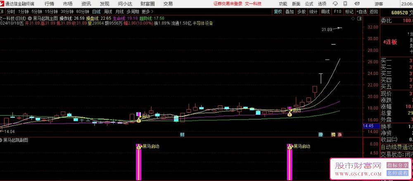Open the 行情 menu
Screen dimensions: 413x181
click(x=49, y=4)
